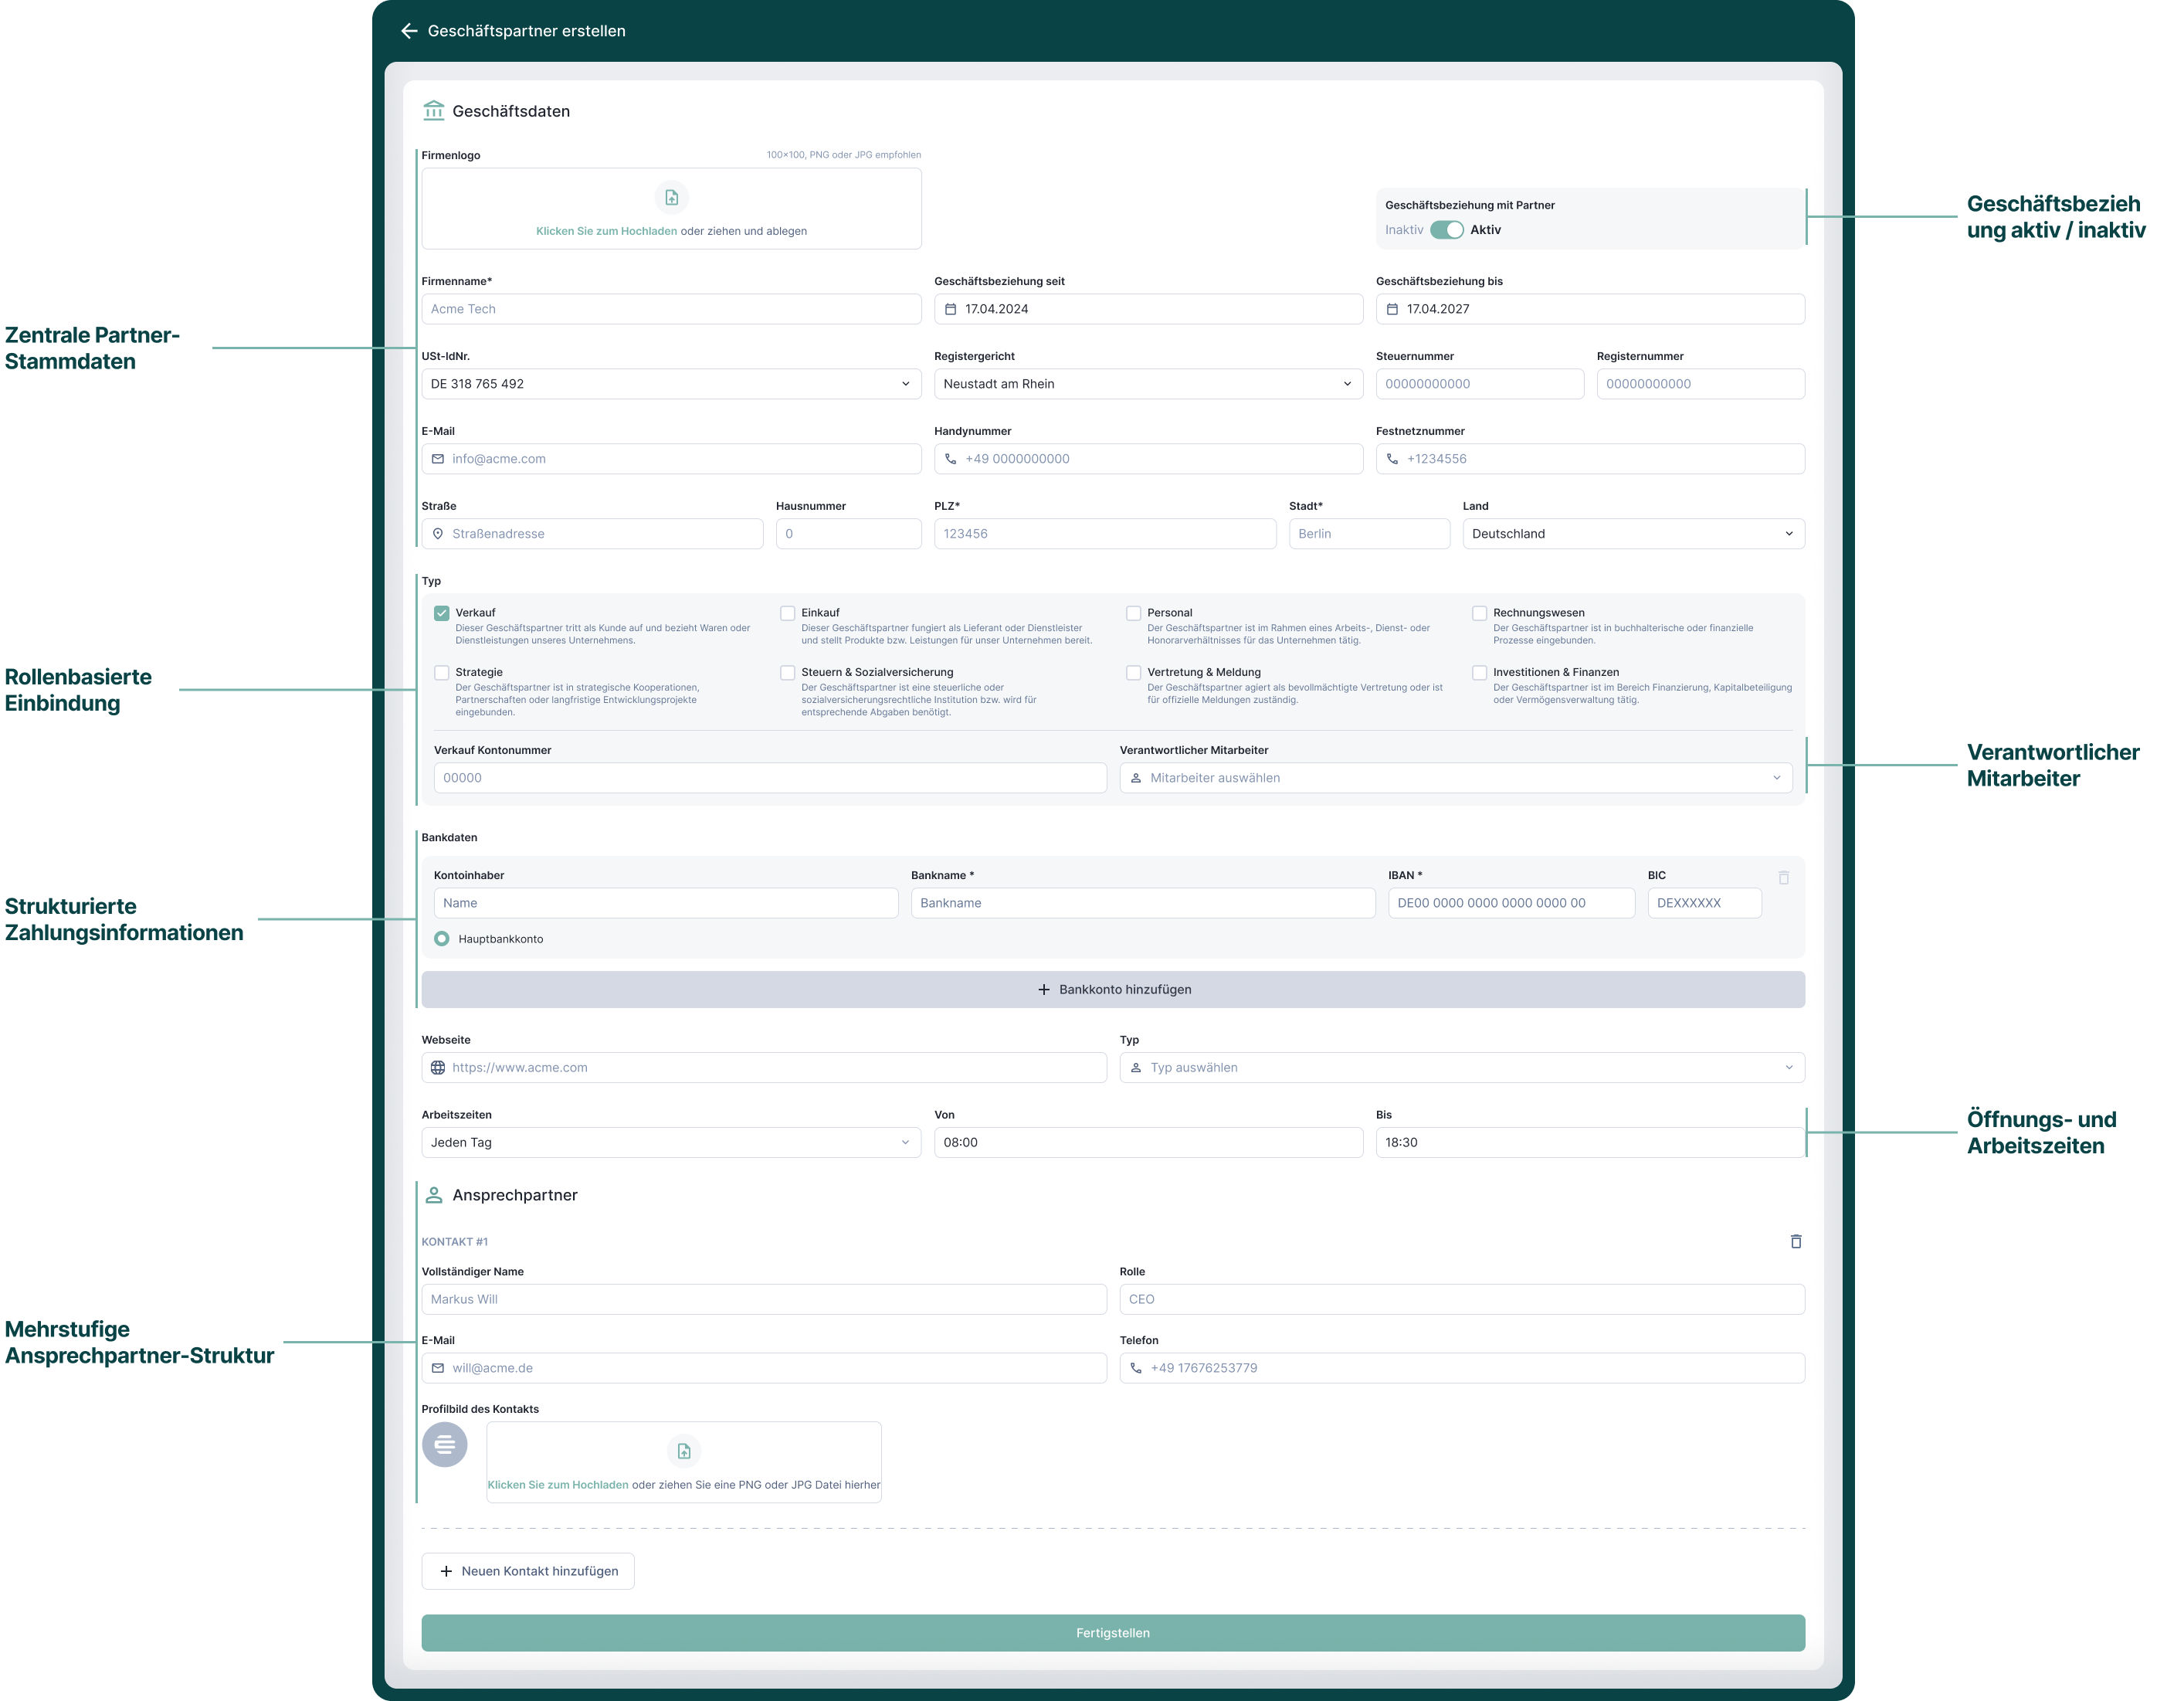Click the Bankkonto hinzufügen button
This screenshot has height=1701, width=2184.
(1112, 989)
